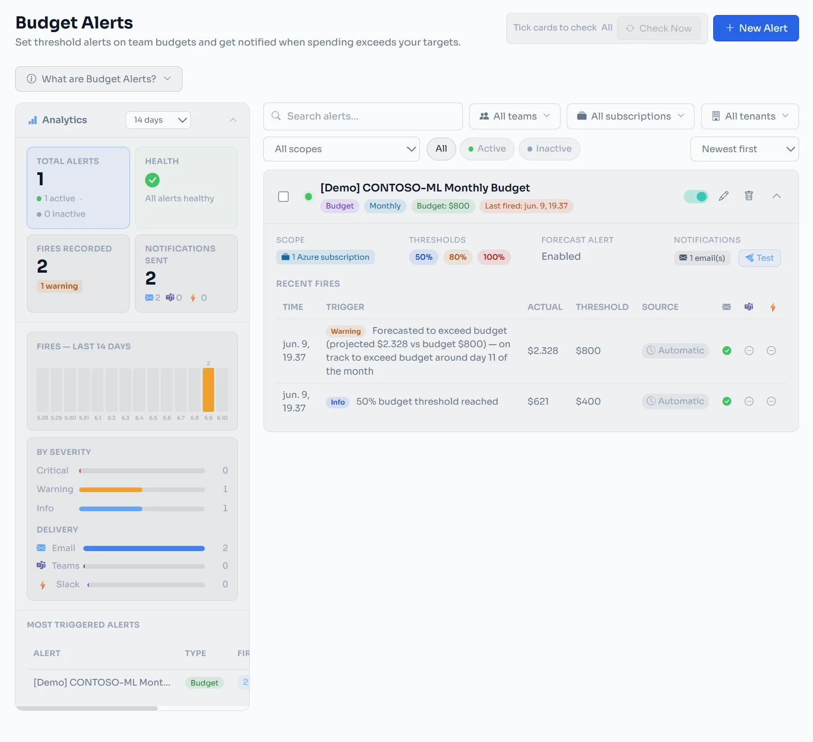Click the 50% threshold badge
The image size is (813, 742).
(x=424, y=257)
